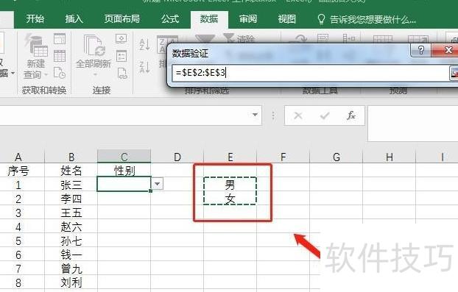
Task: Click cell E3 containing 女
Action: tap(230, 199)
